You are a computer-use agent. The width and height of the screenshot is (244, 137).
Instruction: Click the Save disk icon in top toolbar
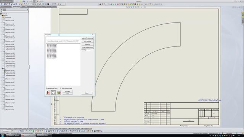pyautogui.click(x=24, y=2)
